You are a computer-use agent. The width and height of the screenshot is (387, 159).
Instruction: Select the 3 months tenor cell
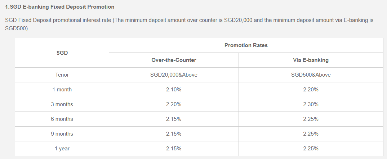(62, 104)
